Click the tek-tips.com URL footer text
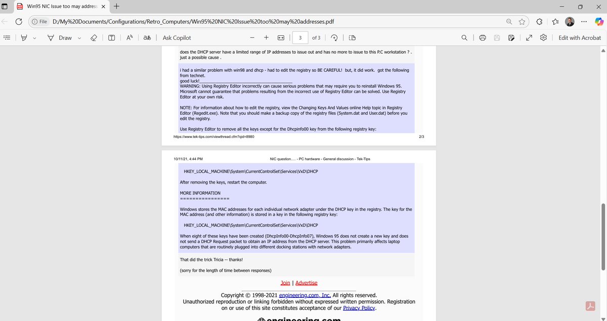The image size is (607, 321). pos(214,136)
